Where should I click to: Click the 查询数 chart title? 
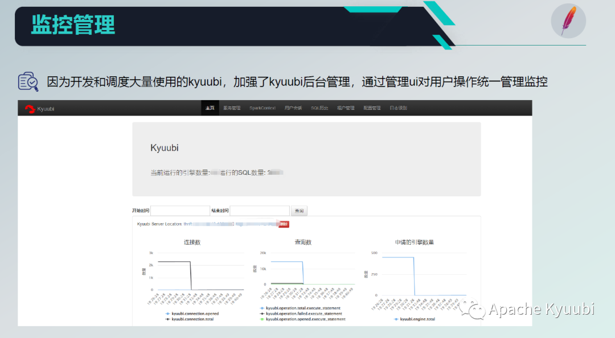303,242
